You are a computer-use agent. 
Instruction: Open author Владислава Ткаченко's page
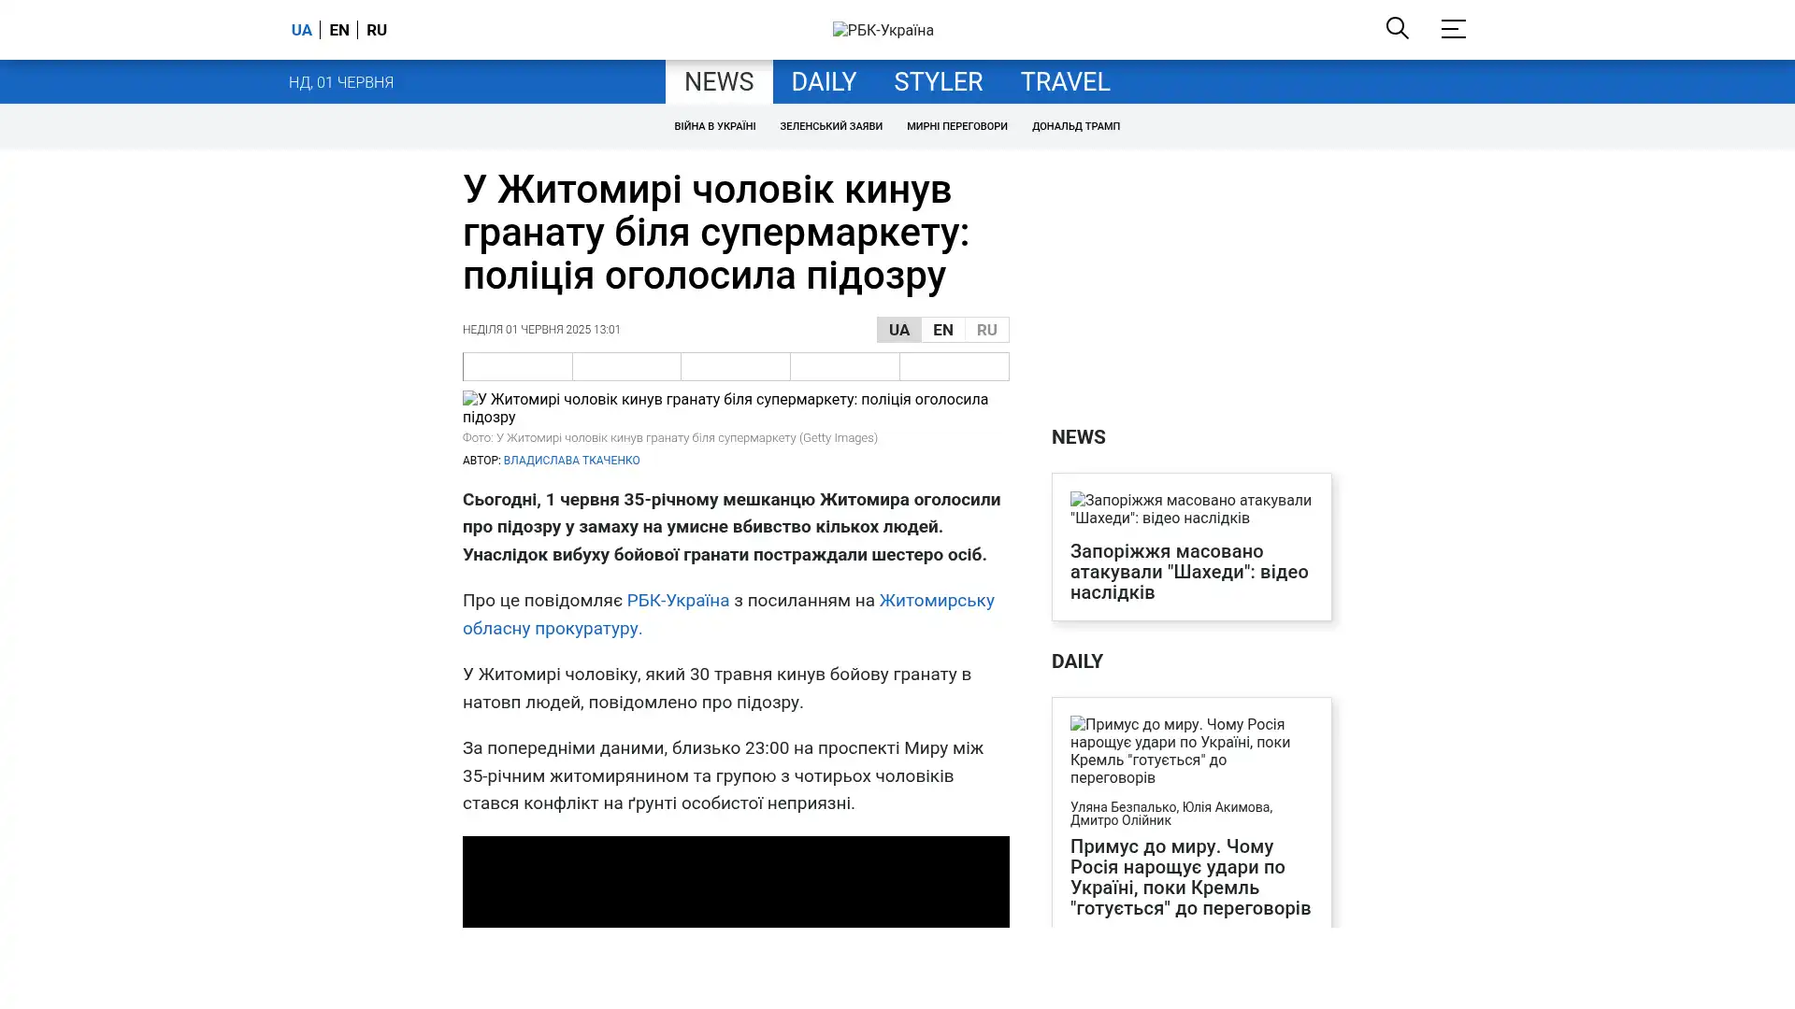571,461
